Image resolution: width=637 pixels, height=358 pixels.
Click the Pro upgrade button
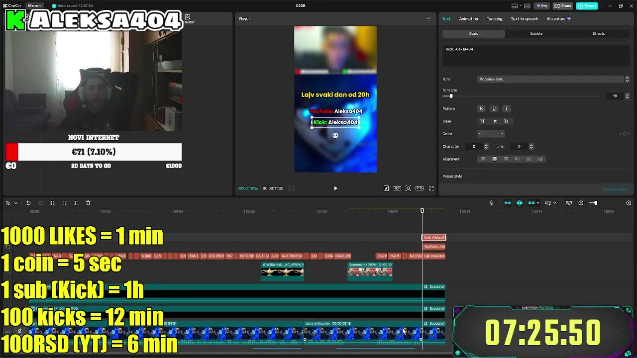click(x=541, y=6)
